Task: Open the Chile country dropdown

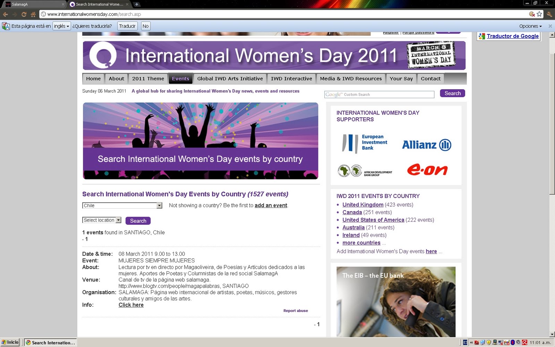Action: tap(122, 205)
